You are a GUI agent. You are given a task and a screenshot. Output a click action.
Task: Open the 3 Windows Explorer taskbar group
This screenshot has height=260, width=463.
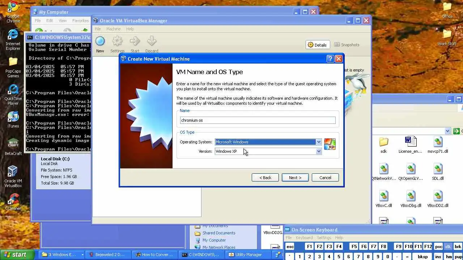(63, 255)
